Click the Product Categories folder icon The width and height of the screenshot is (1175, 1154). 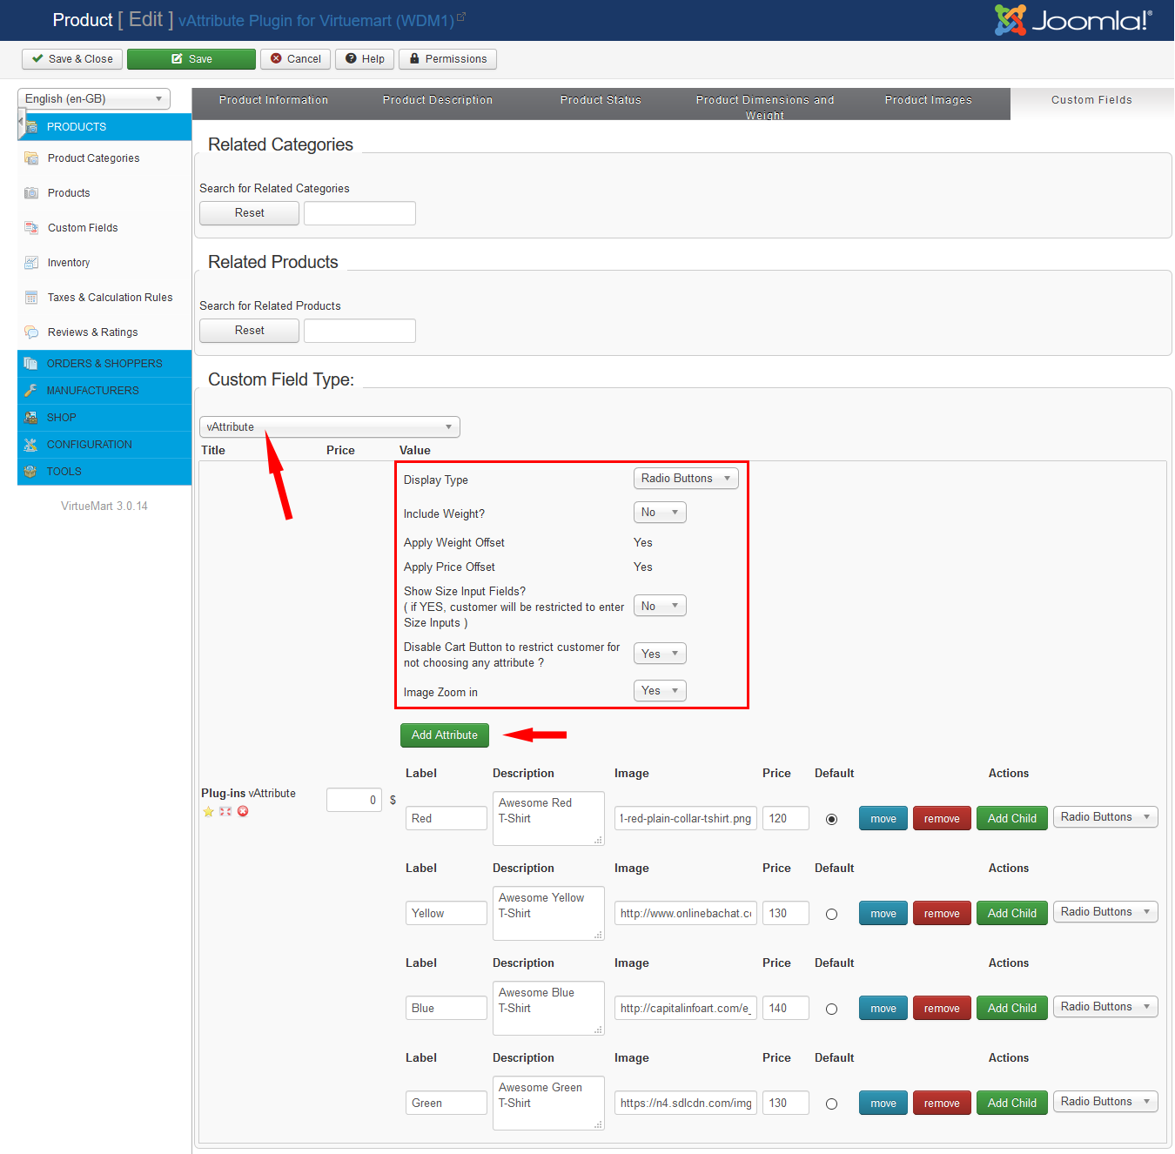point(31,158)
